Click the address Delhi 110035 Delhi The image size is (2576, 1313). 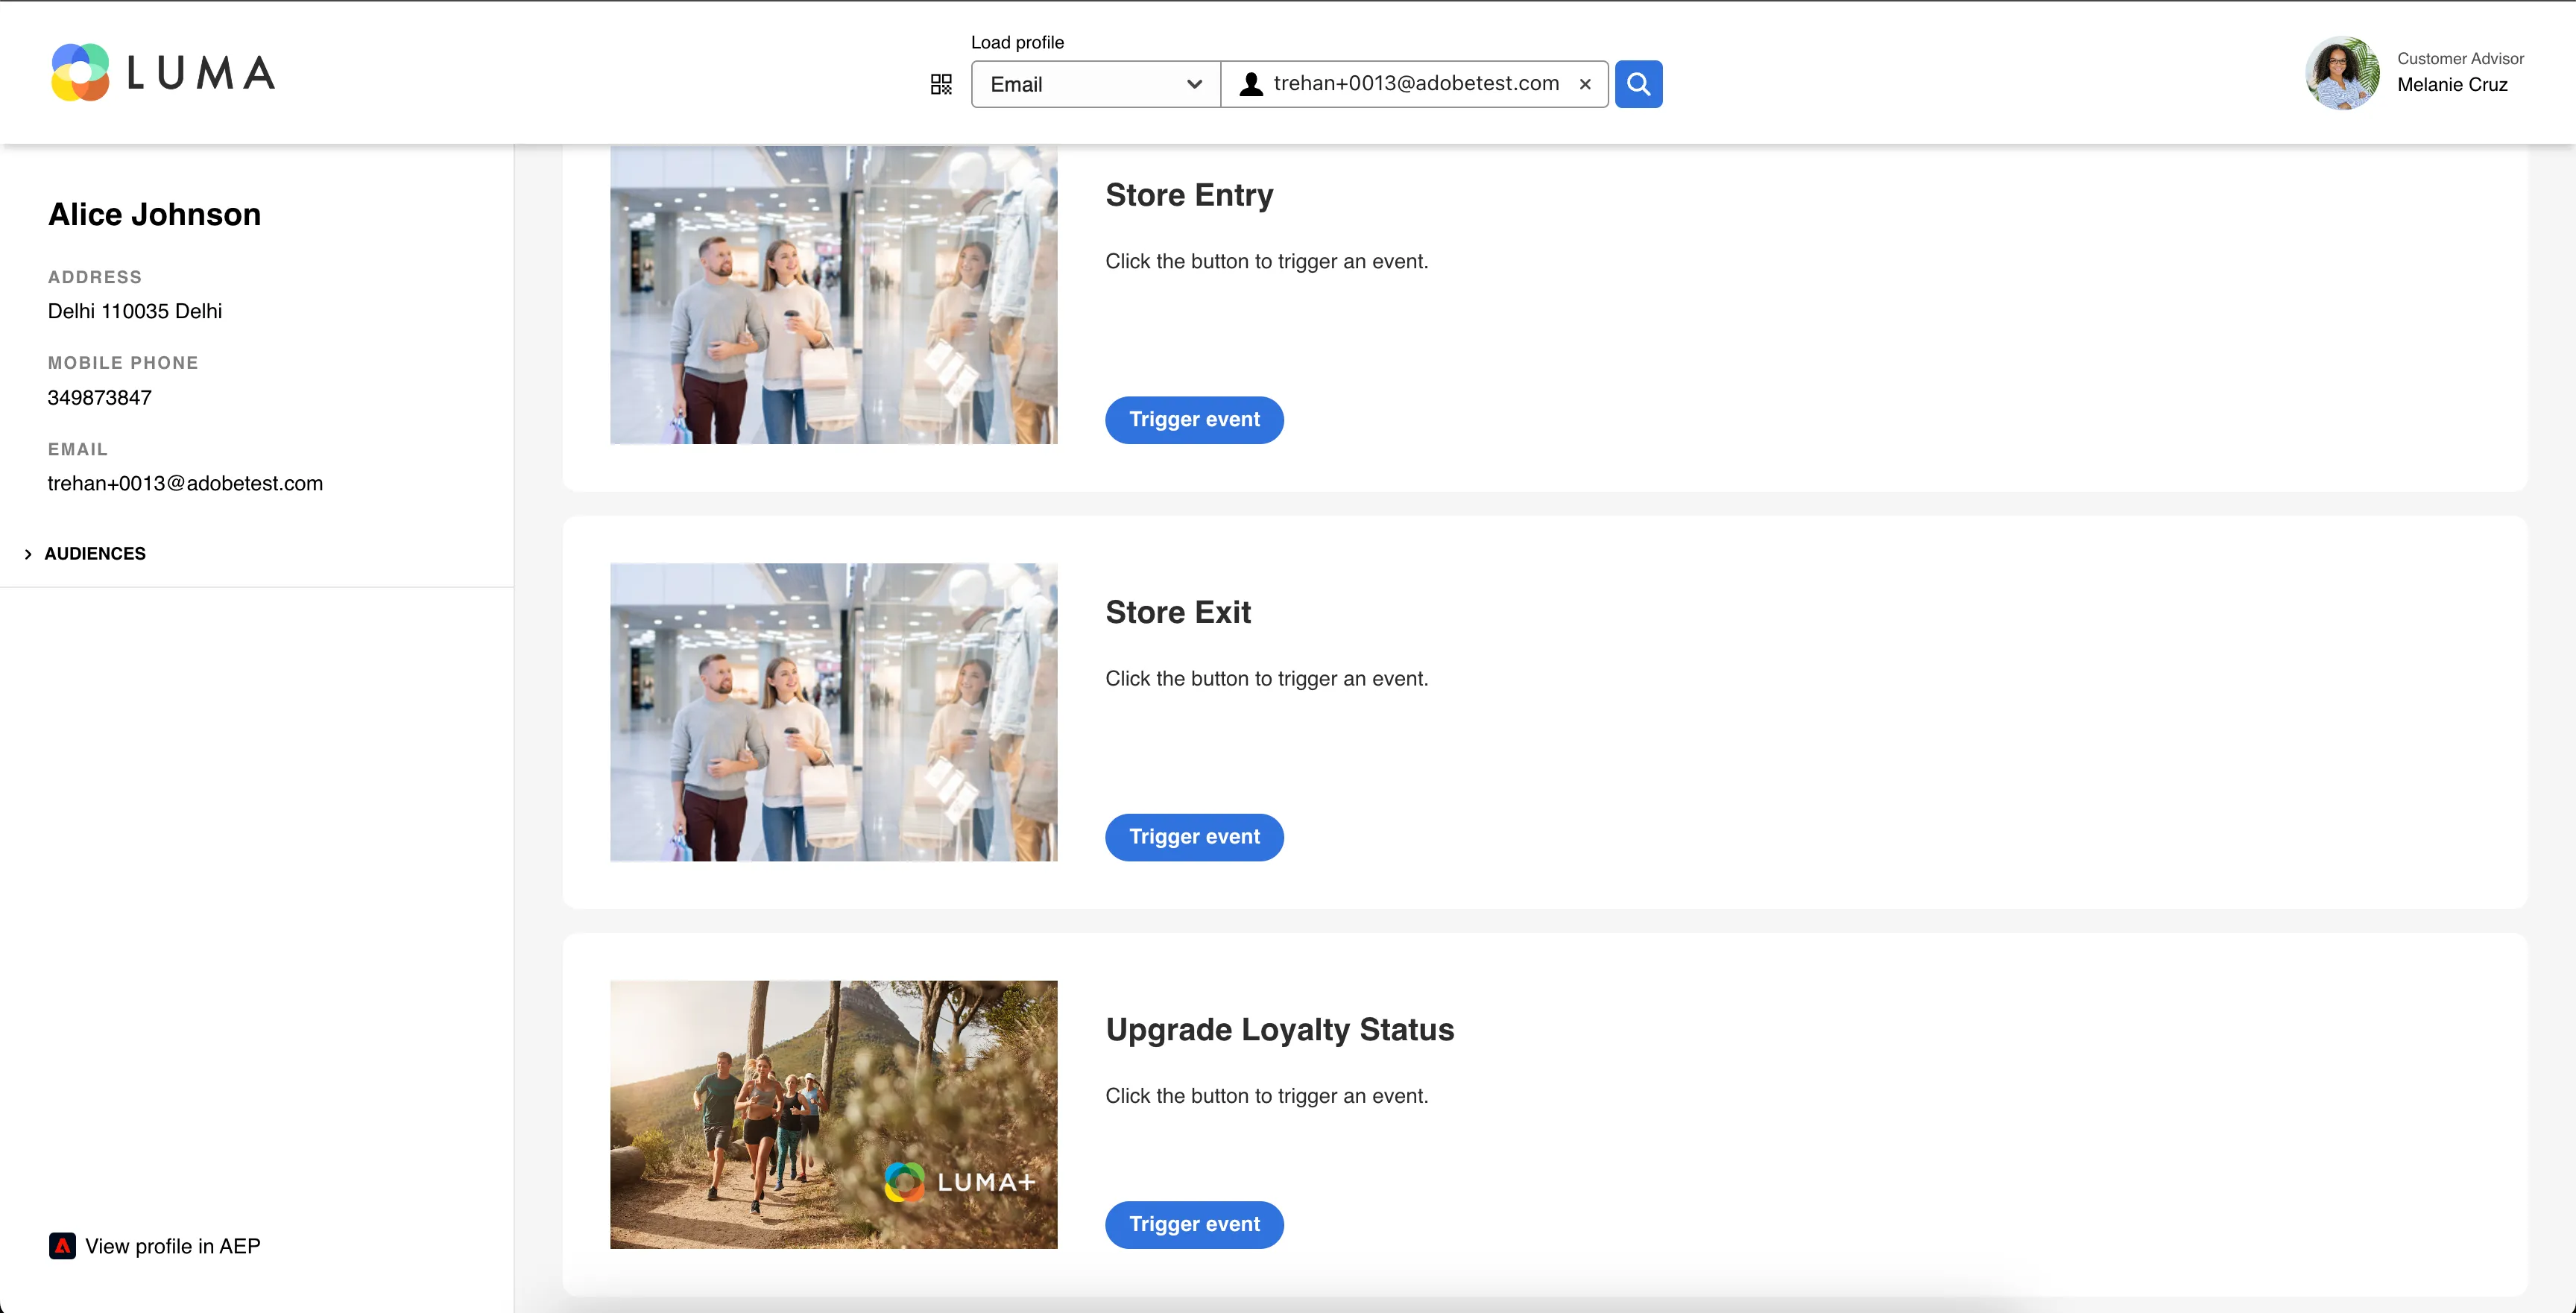(x=135, y=311)
